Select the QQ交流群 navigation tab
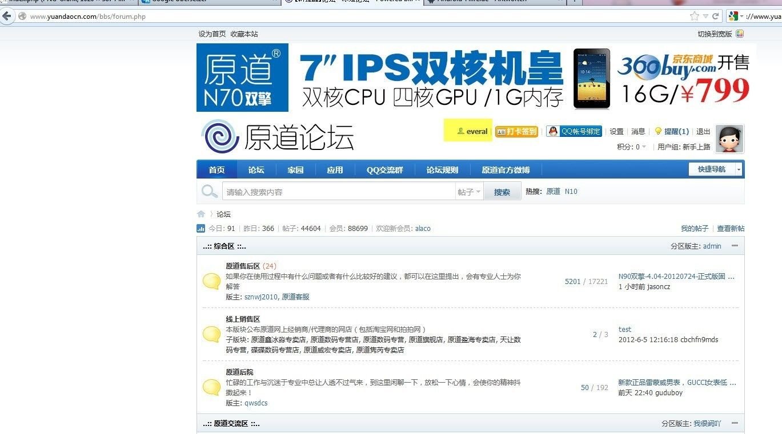 [x=384, y=170]
